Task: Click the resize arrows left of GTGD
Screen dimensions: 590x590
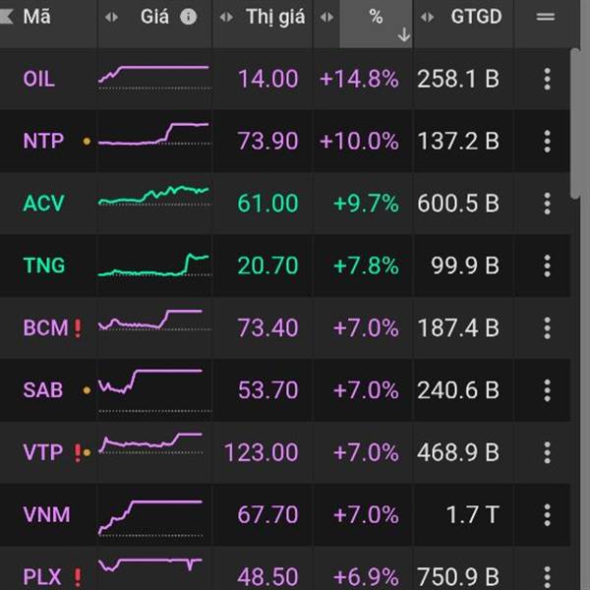Action: click(x=427, y=17)
